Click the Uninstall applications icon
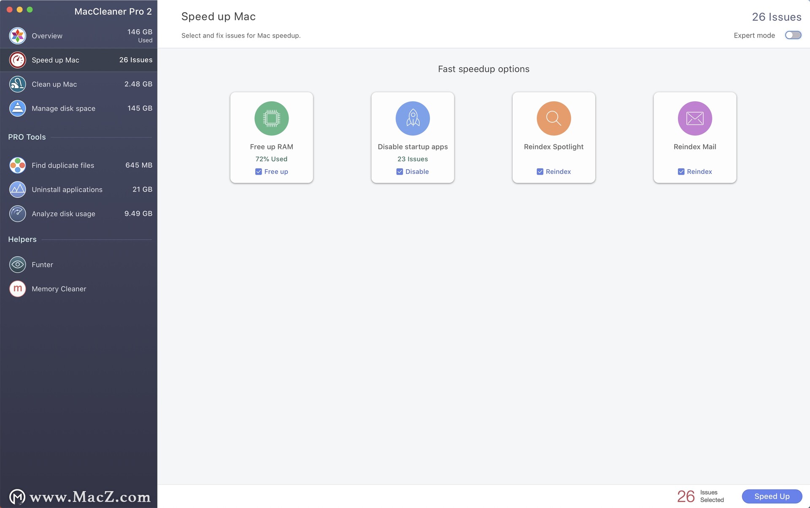Screen dimensions: 810x508 click(x=17, y=189)
